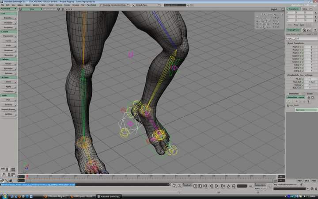
Task: Open the Key Marked Parameters dropdown
Action: pyautogui.click(x=285, y=184)
